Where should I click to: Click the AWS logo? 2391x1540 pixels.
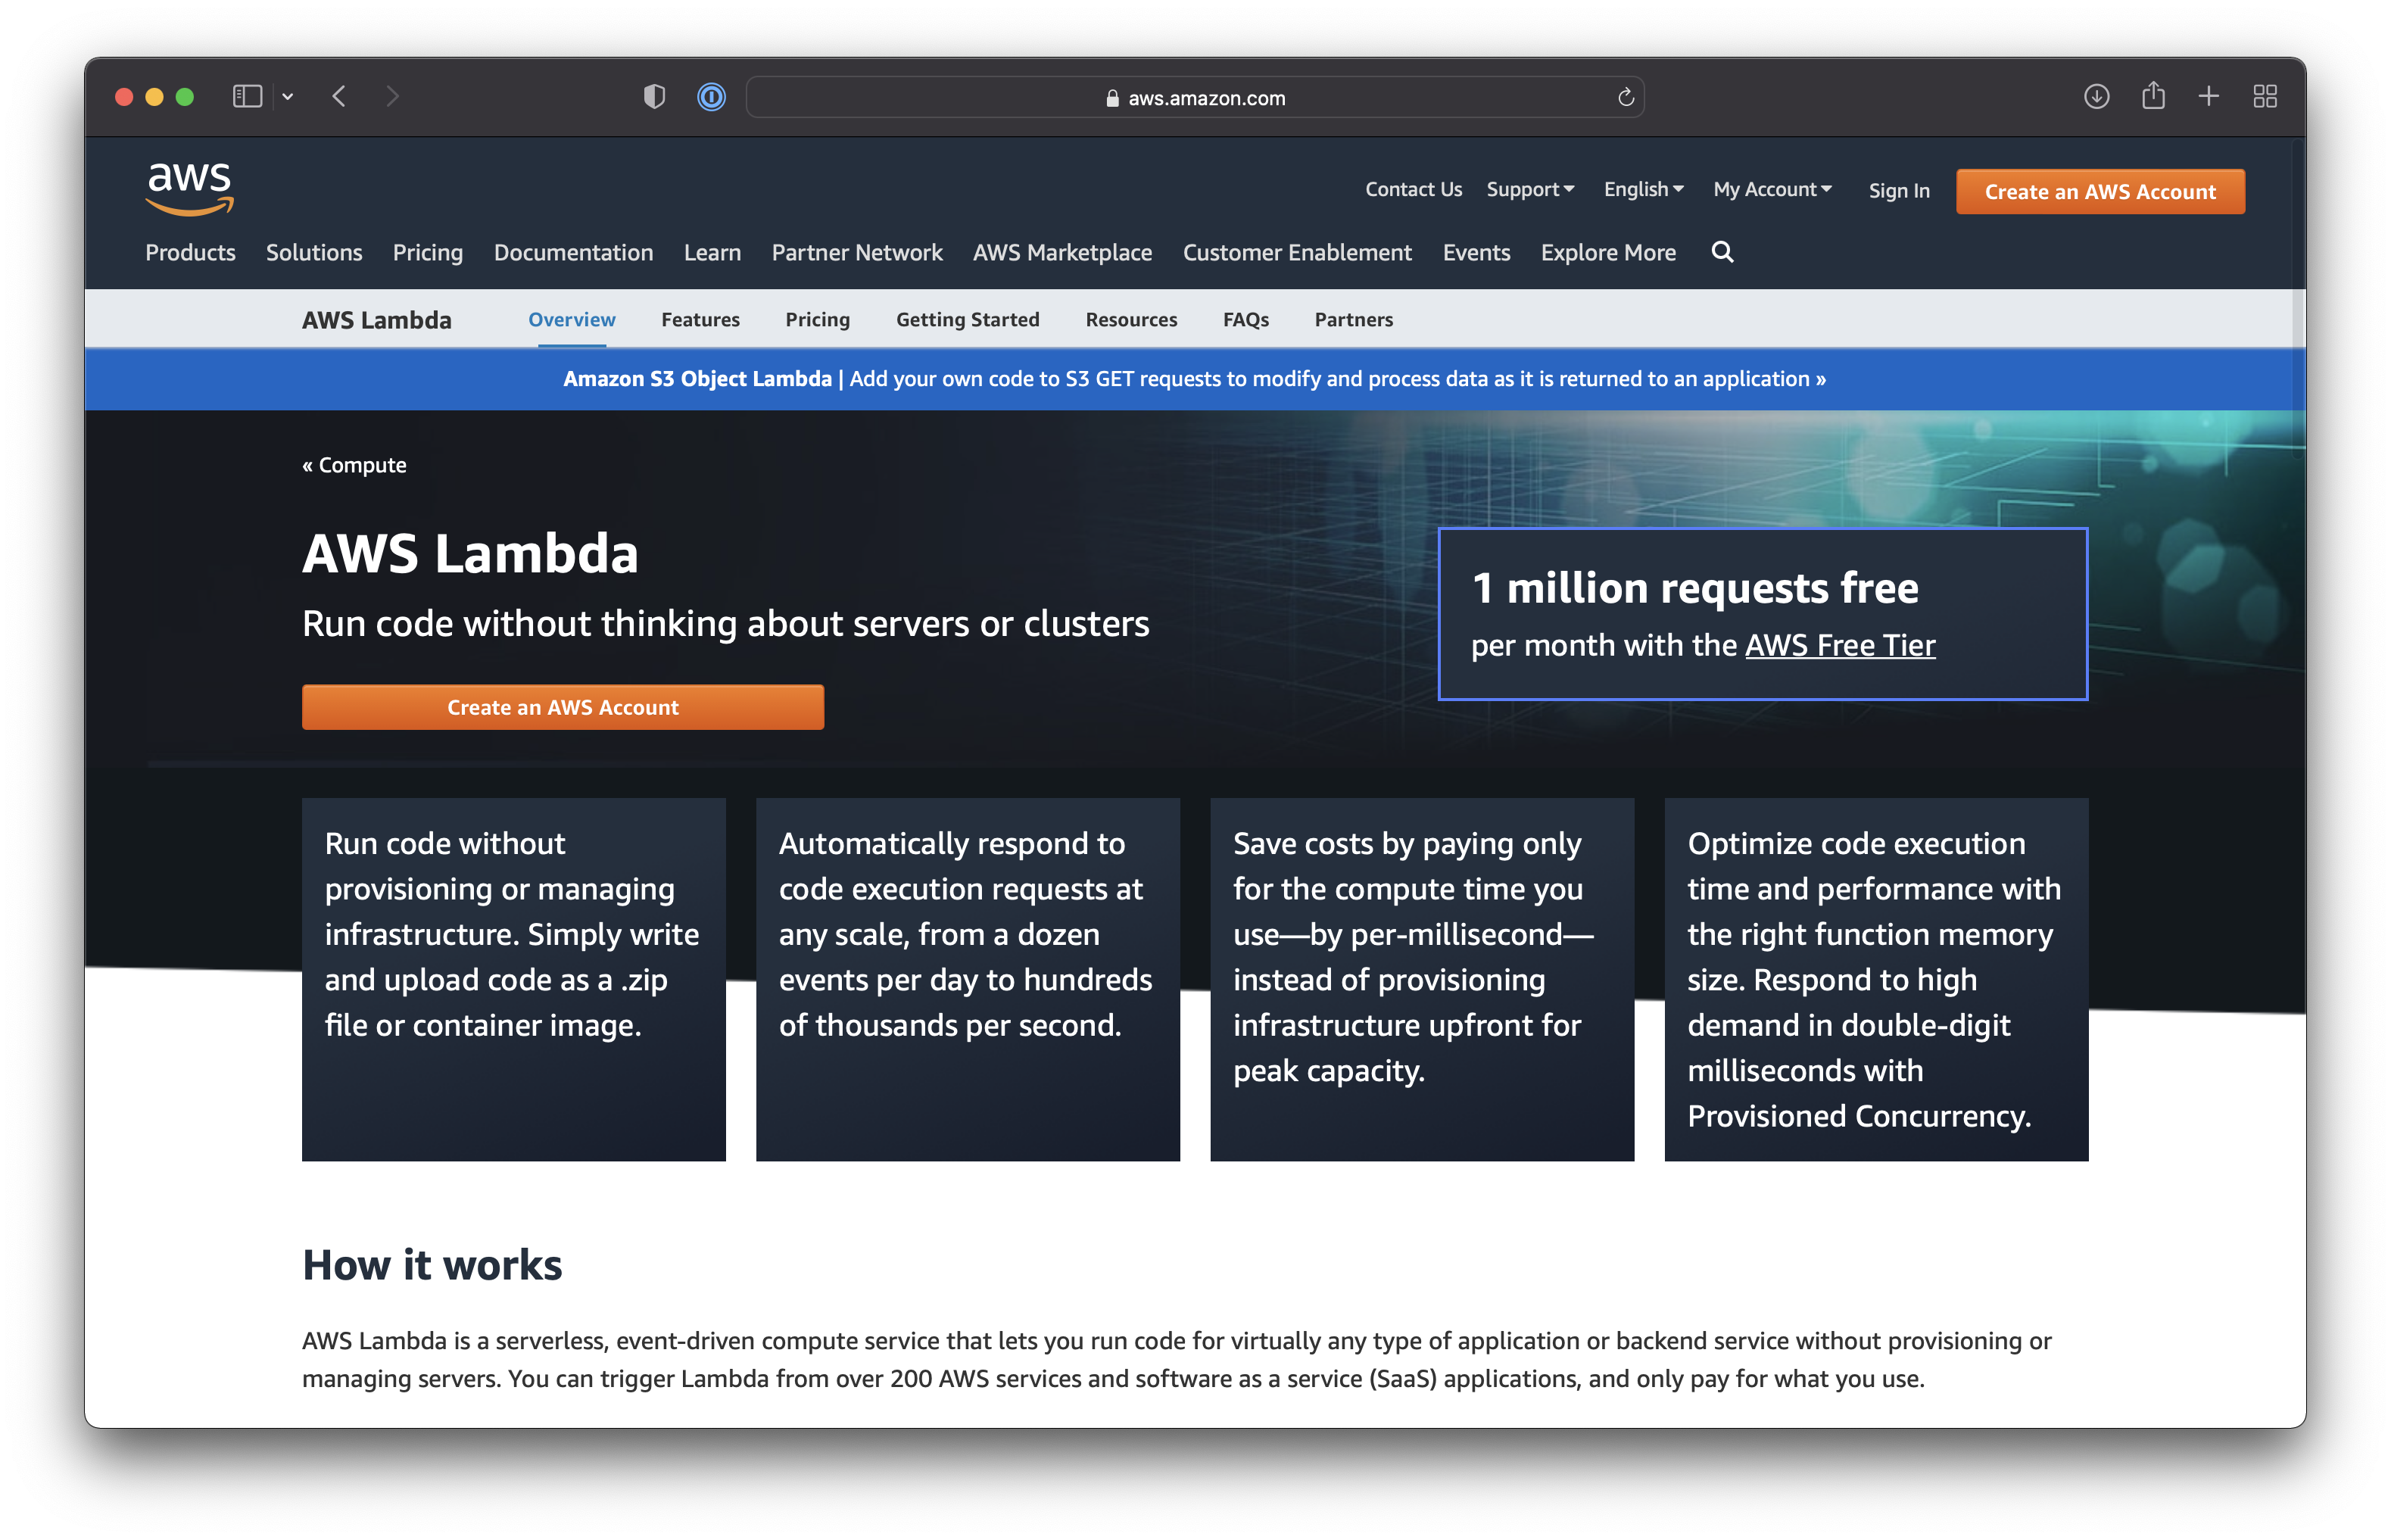click(x=189, y=187)
